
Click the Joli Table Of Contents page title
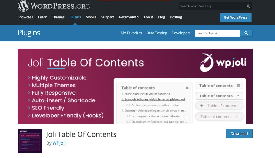[81, 134]
